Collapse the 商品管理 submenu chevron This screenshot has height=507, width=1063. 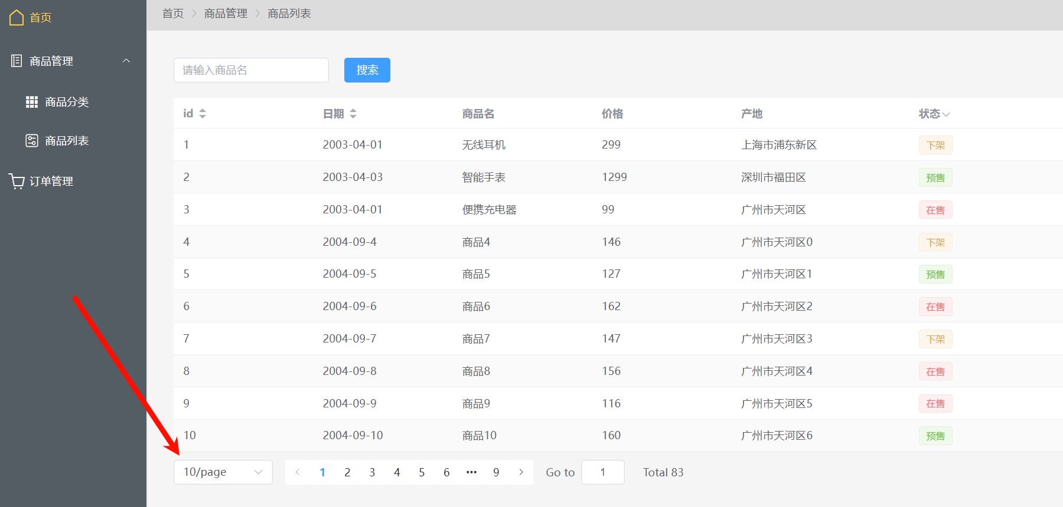pyautogui.click(x=126, y=61)
